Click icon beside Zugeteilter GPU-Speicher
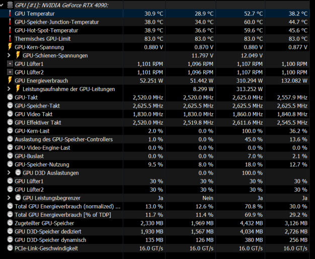This screenshot has width=315, height=259. point(10,223)
